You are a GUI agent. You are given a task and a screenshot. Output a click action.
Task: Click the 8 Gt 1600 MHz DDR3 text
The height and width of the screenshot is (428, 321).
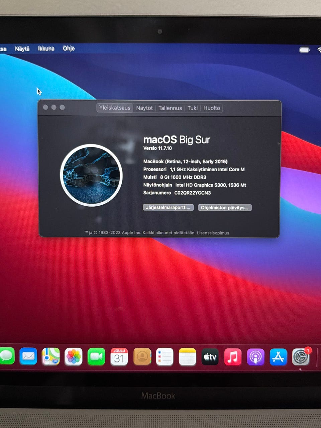(183, 177)
